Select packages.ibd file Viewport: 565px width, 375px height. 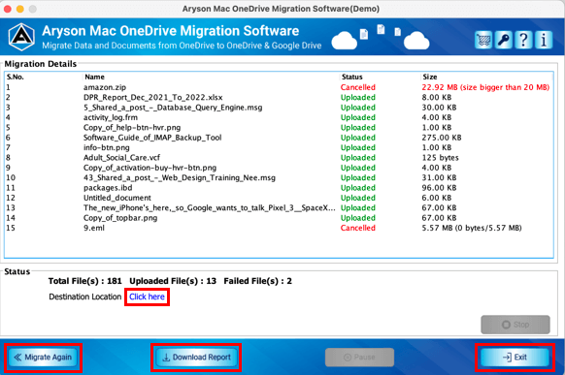[x=108, y=188]
